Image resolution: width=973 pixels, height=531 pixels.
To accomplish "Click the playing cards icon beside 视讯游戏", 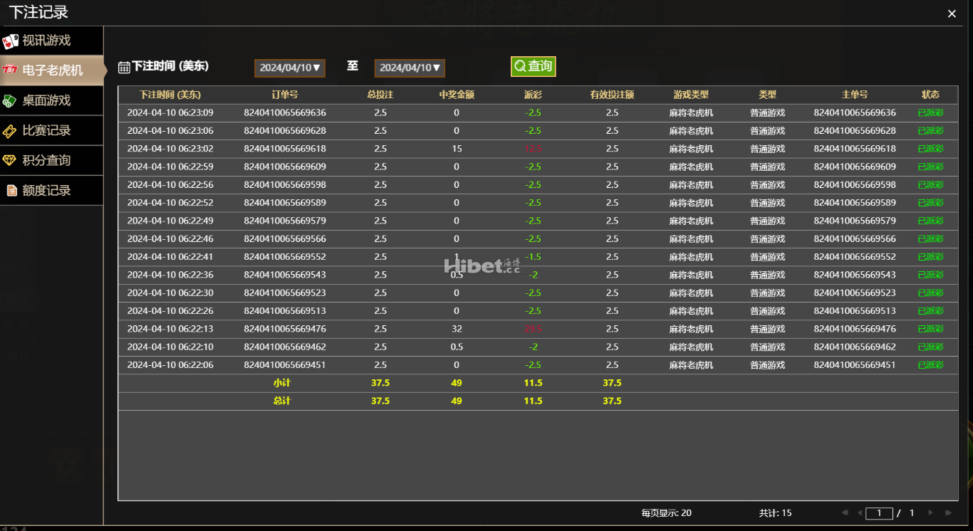I will click(10, 41).
